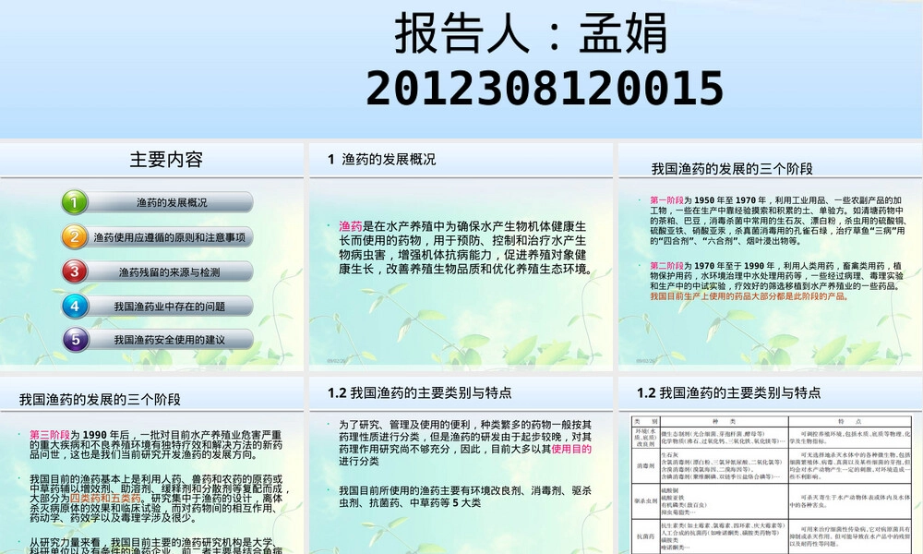Click the table header cell 特点

tap(850, 422)
